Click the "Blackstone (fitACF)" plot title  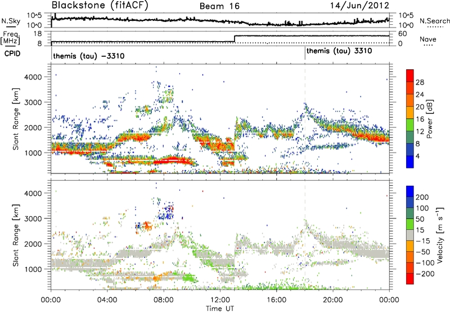tap(100, 6)
